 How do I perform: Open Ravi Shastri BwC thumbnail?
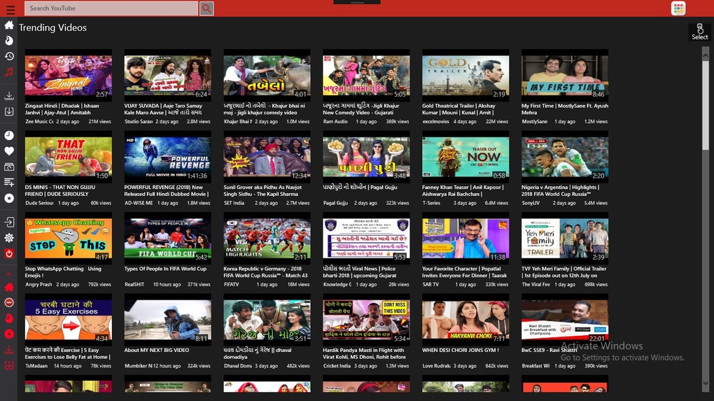click(x=565, y=320)
